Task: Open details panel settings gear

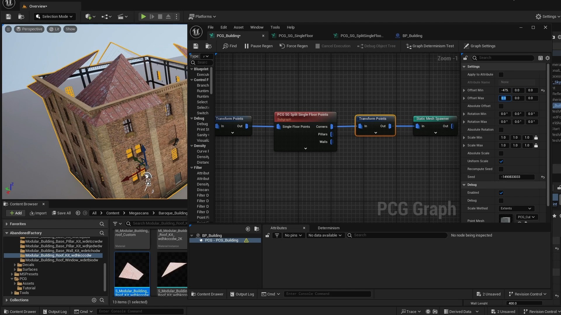Action: click(x=548, y=58)
